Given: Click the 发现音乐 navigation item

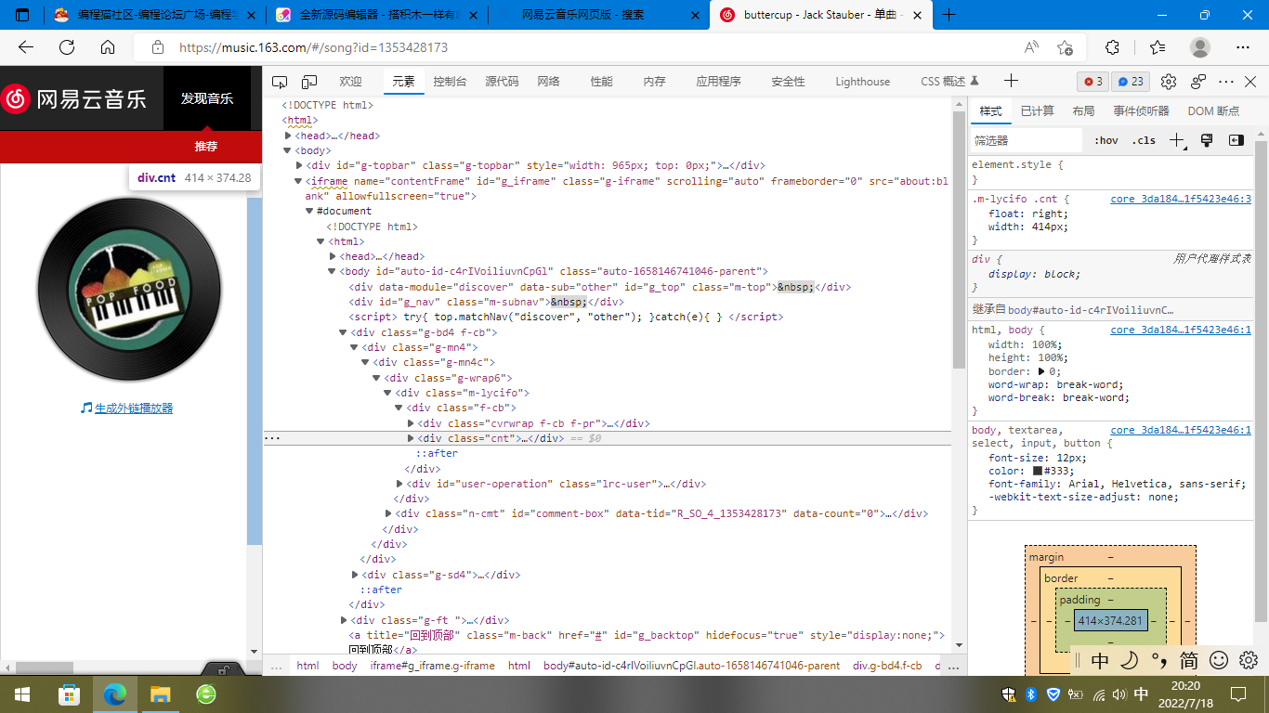Looking at the screenshot, I should pos(207,98).
